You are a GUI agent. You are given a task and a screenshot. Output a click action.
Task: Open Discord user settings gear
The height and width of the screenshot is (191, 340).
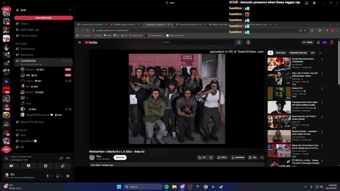(68, 176)
